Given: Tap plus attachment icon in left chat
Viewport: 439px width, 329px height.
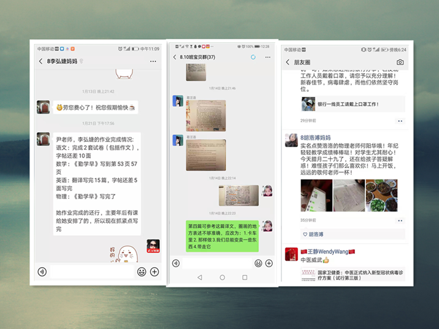Looking at the screenshot, I should pos(155,271).
